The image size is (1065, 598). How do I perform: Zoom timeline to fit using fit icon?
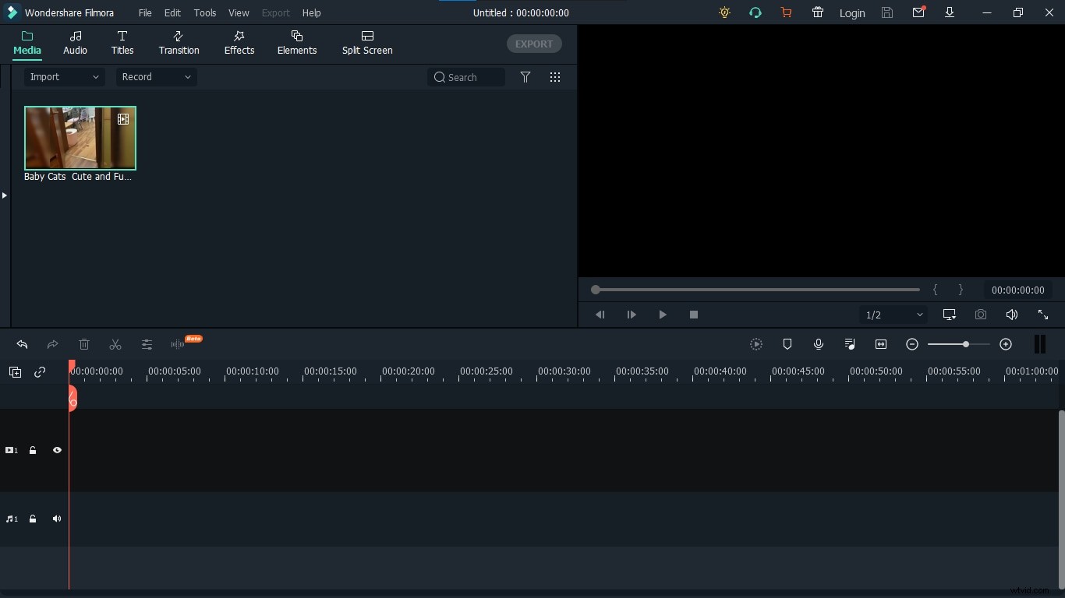881,345
